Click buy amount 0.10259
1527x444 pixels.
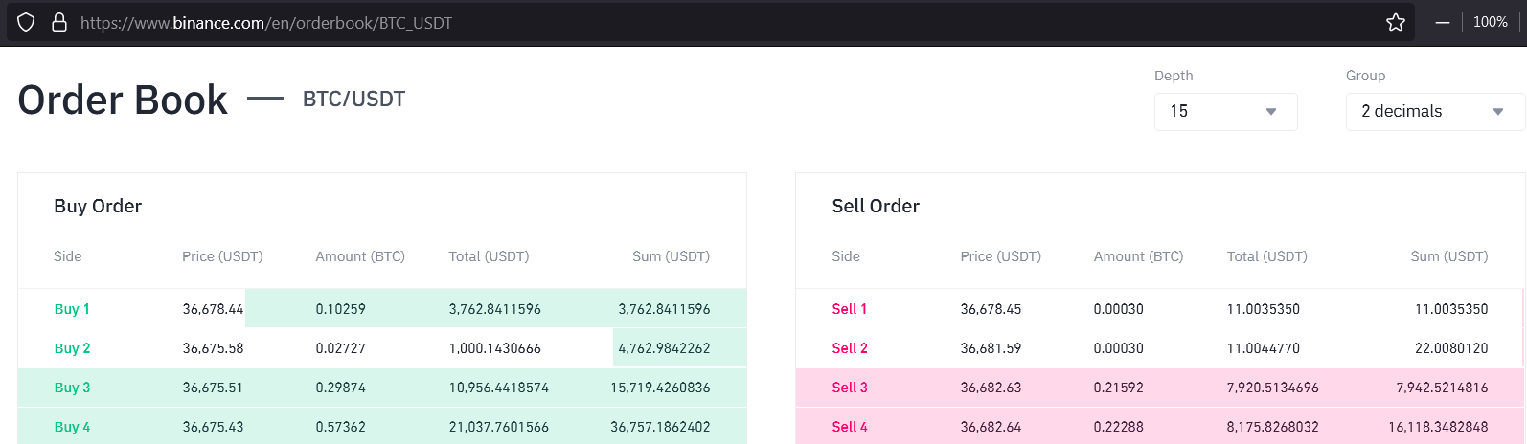(340, 309)
